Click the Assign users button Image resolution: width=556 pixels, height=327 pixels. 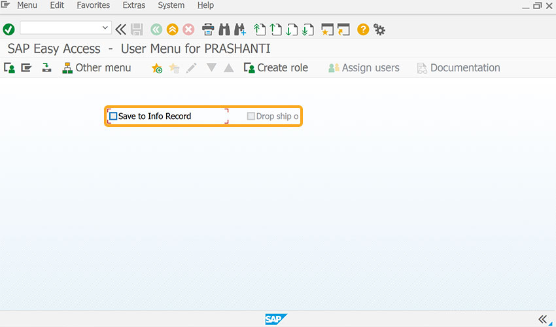coord(364,68)
